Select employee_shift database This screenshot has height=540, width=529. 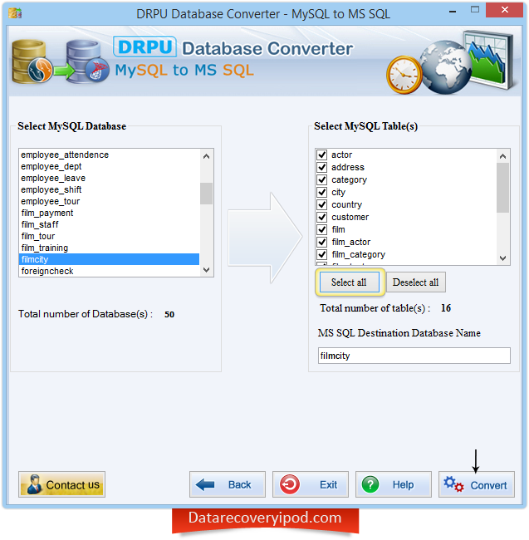110,189
